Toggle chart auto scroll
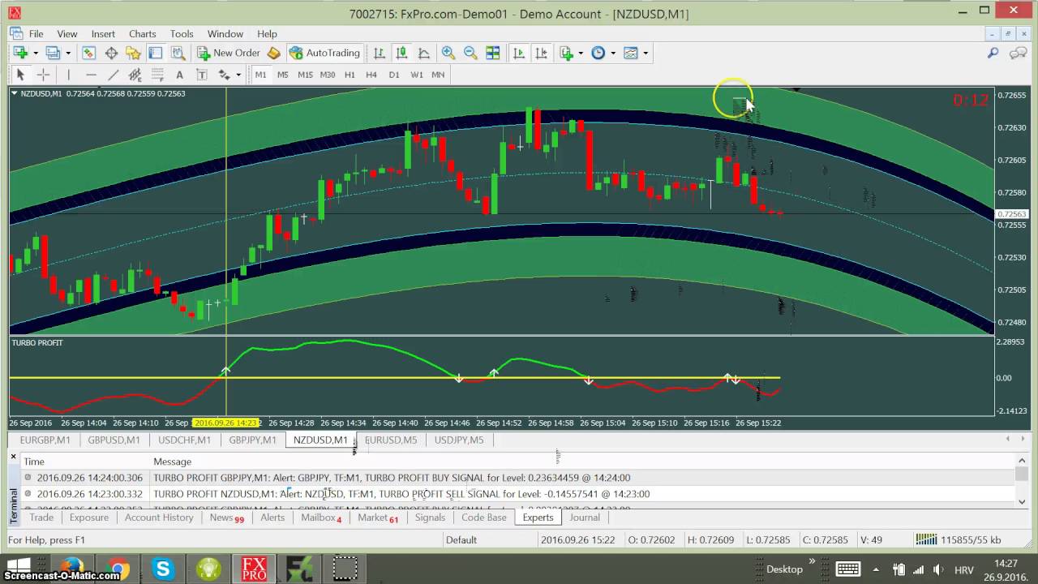Image resolution: width=1038 pixels, height=584 pixels. [x=518, y=53]
